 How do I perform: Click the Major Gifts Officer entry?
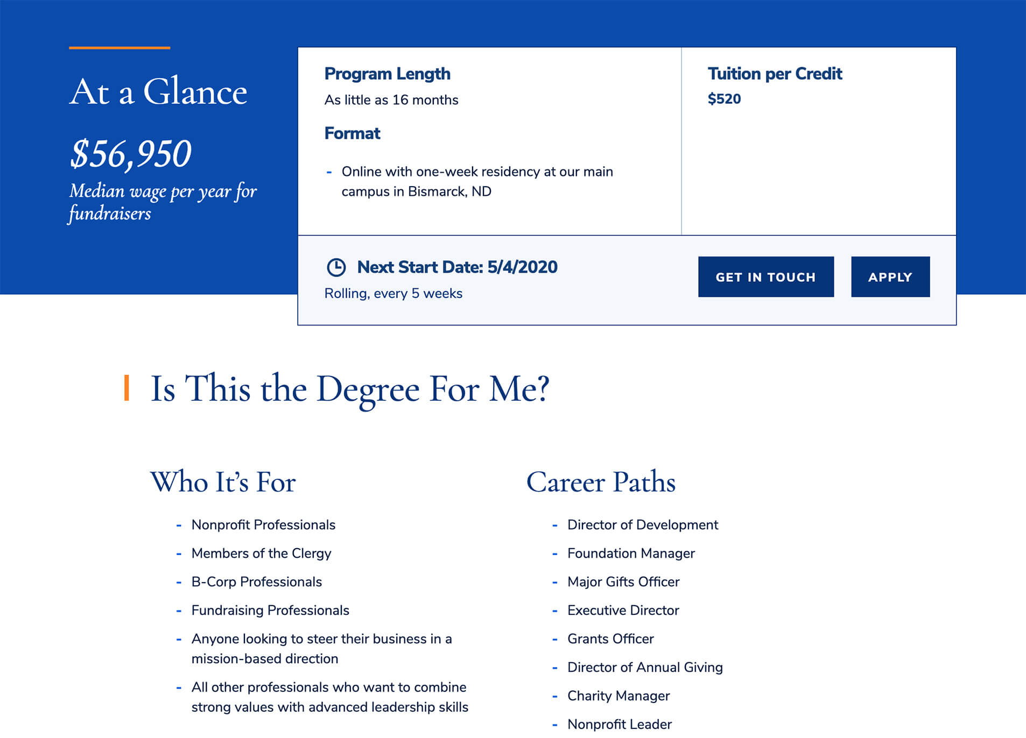pos(623,582)
